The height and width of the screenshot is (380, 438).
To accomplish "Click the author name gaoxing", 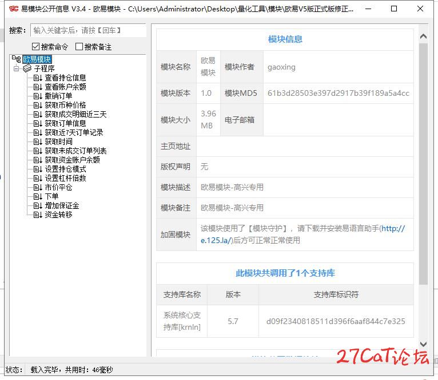I will click(281, 67).
